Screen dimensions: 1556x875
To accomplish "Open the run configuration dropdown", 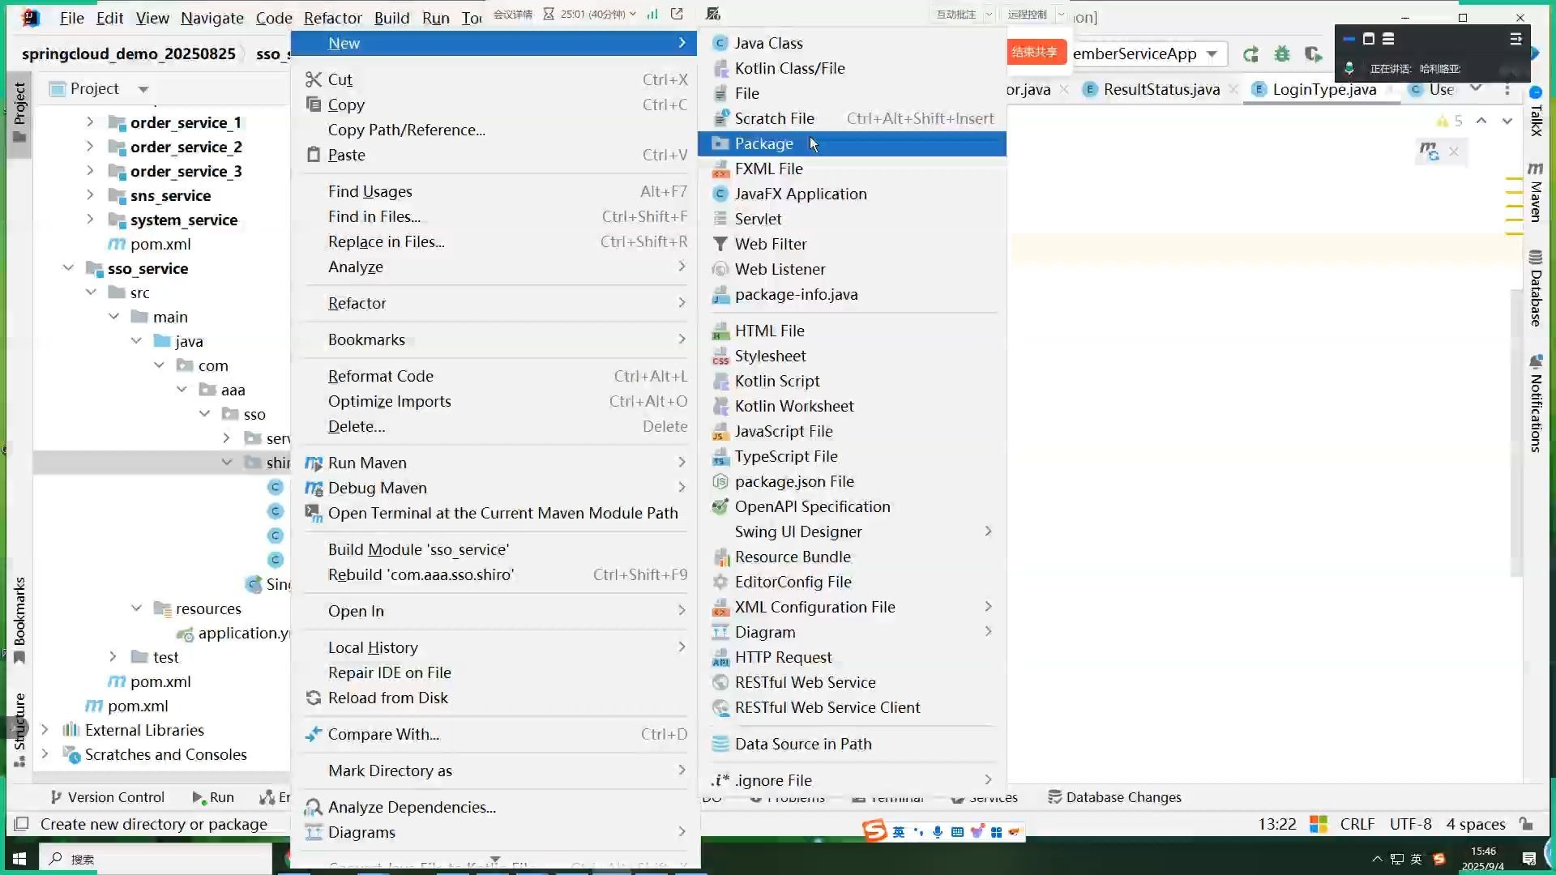I will click(1212, 54).
